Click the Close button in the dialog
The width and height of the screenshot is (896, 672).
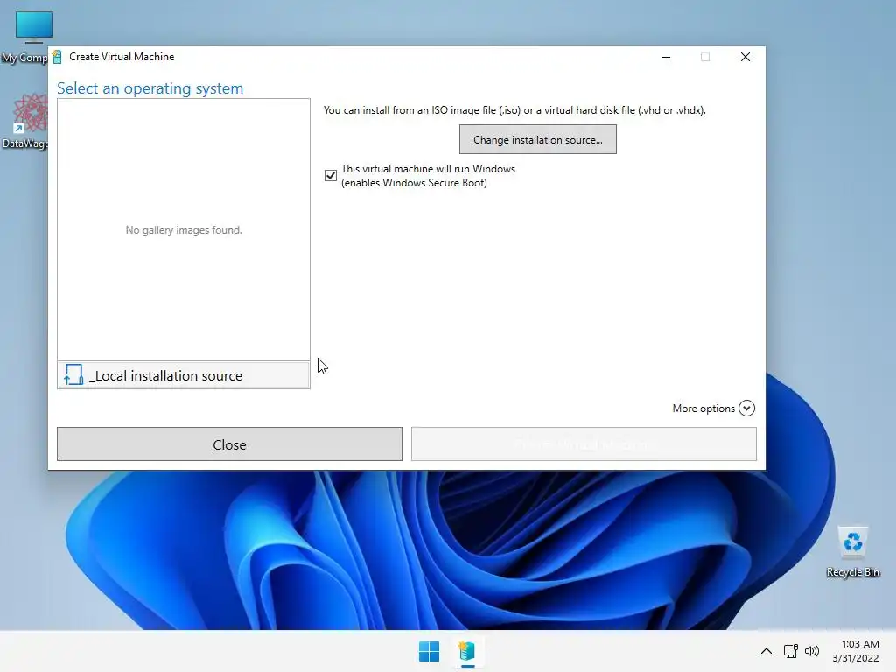tap(229, 444)
